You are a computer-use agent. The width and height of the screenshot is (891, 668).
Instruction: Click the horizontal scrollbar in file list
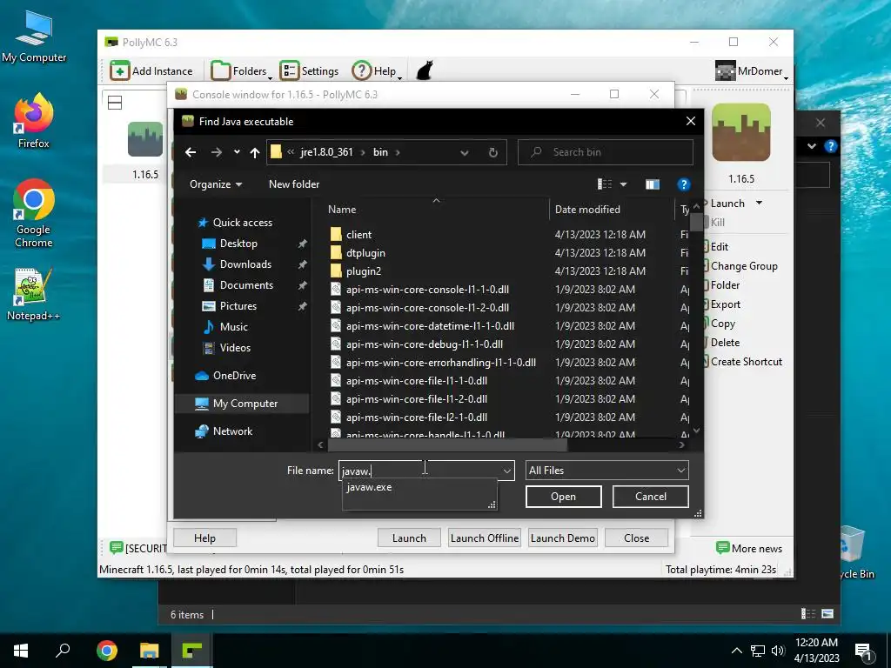tap(446, 445)
